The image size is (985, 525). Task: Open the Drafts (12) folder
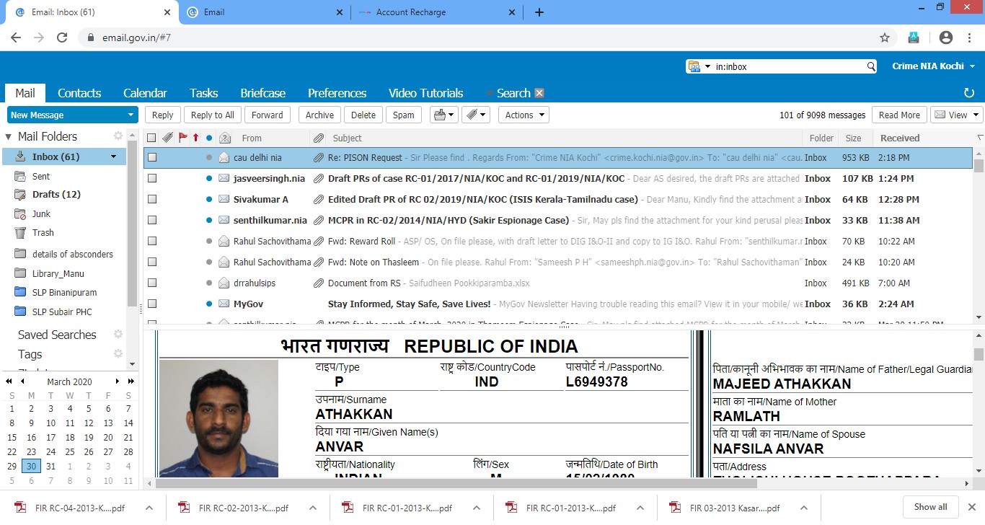[x=56, y=195]
